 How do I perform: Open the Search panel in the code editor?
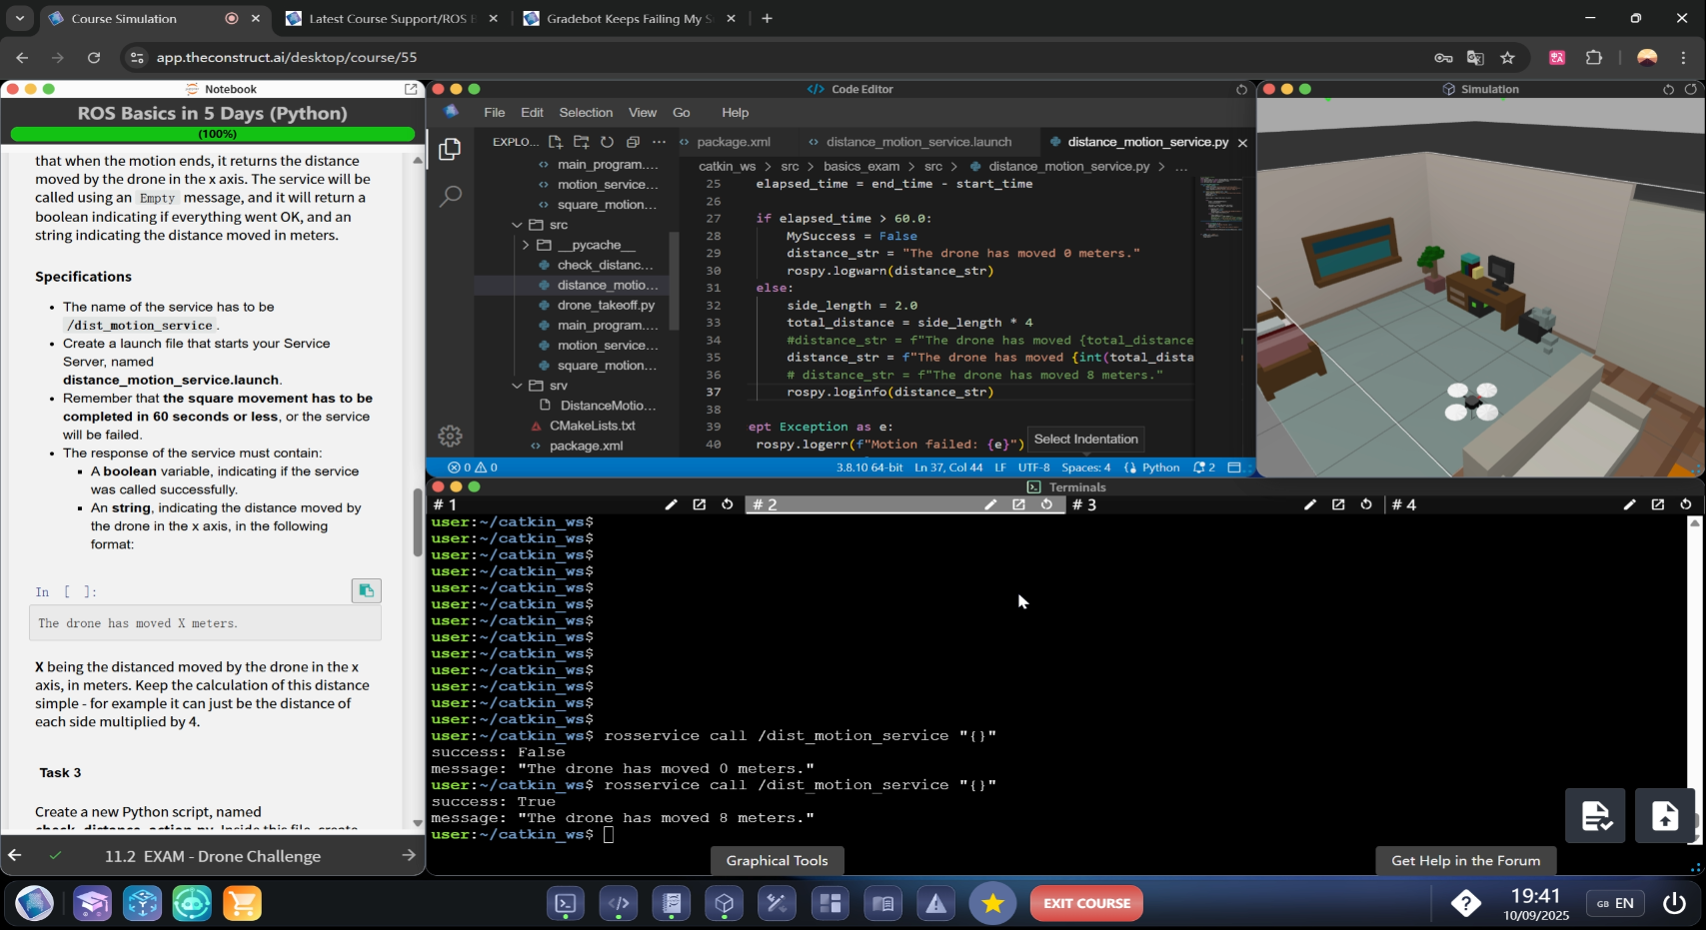point(450,196)
